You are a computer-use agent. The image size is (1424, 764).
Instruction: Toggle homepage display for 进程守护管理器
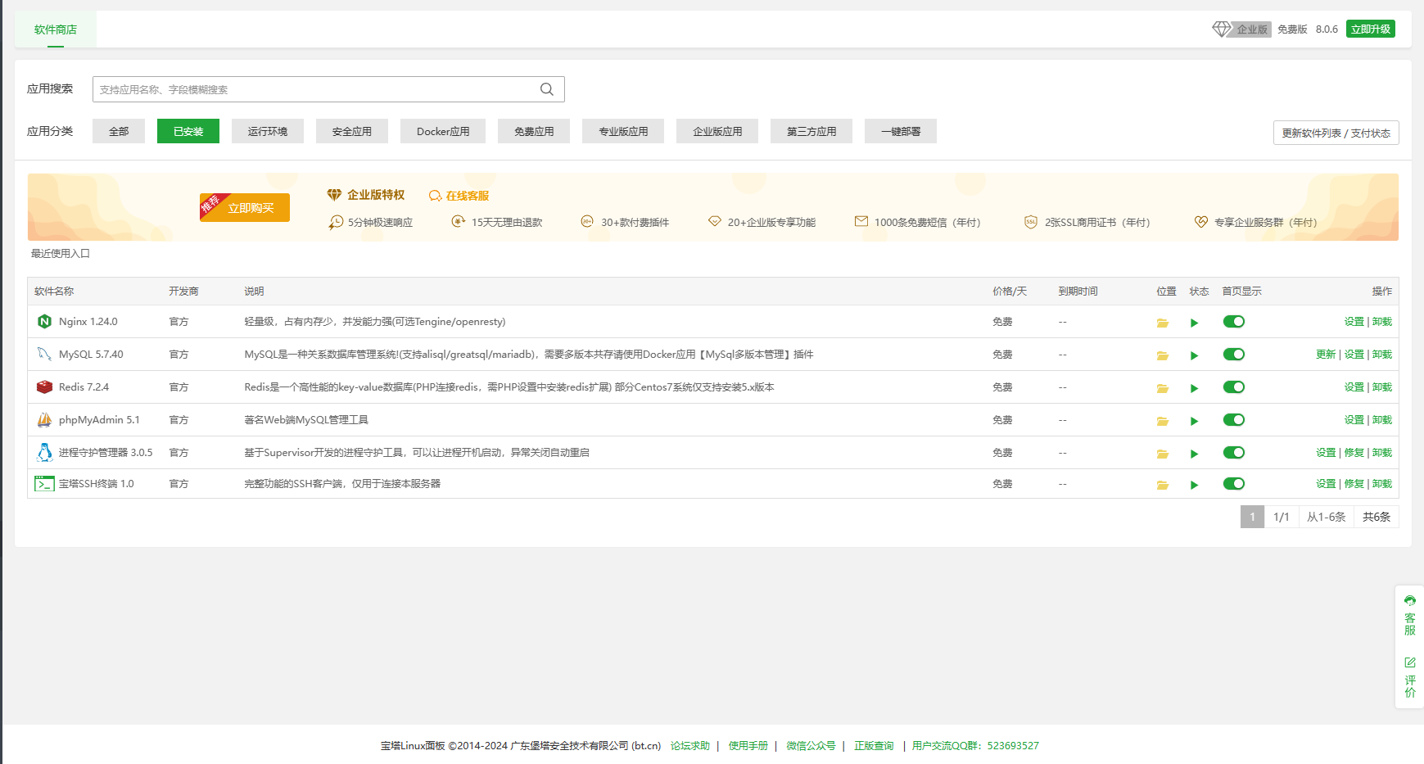[x=1234, y=453]
